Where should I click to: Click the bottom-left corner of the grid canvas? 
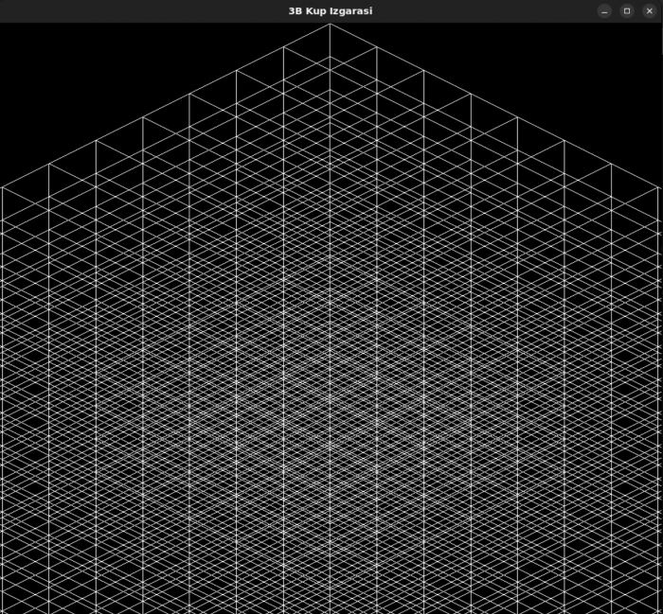point(3,610)
